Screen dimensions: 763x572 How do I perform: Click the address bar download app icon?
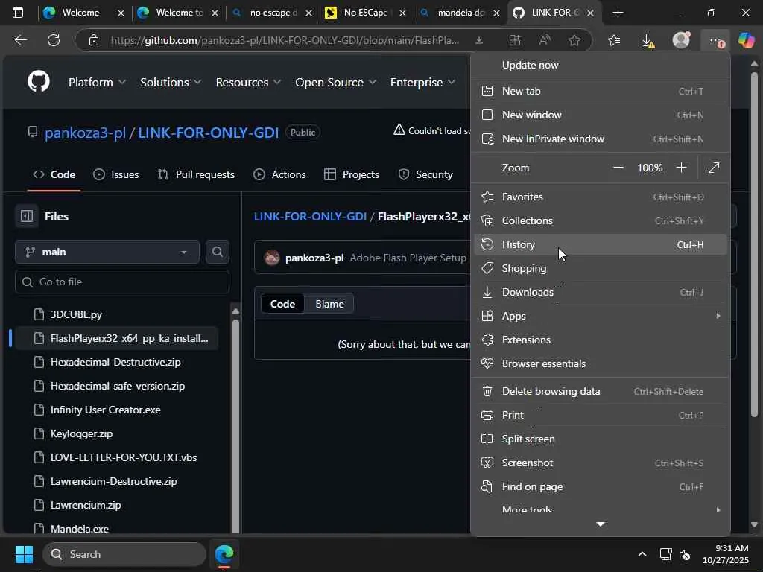click(479, 40)
